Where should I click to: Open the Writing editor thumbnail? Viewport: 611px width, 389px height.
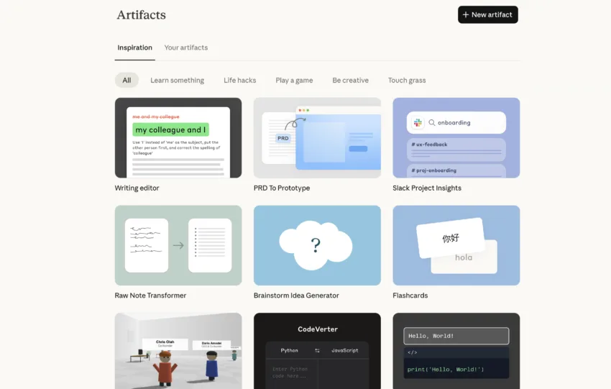point(178,137)
